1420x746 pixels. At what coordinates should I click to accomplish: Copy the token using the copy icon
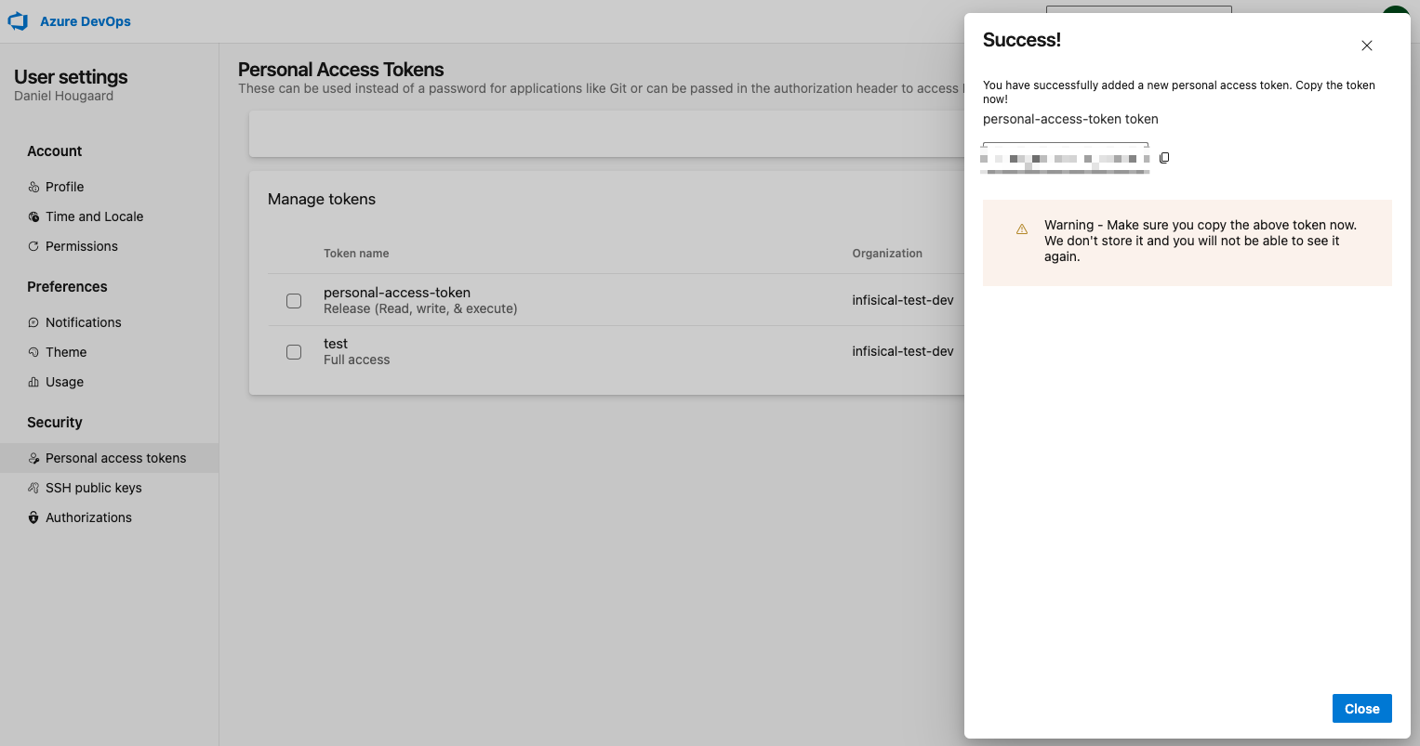1164,158
